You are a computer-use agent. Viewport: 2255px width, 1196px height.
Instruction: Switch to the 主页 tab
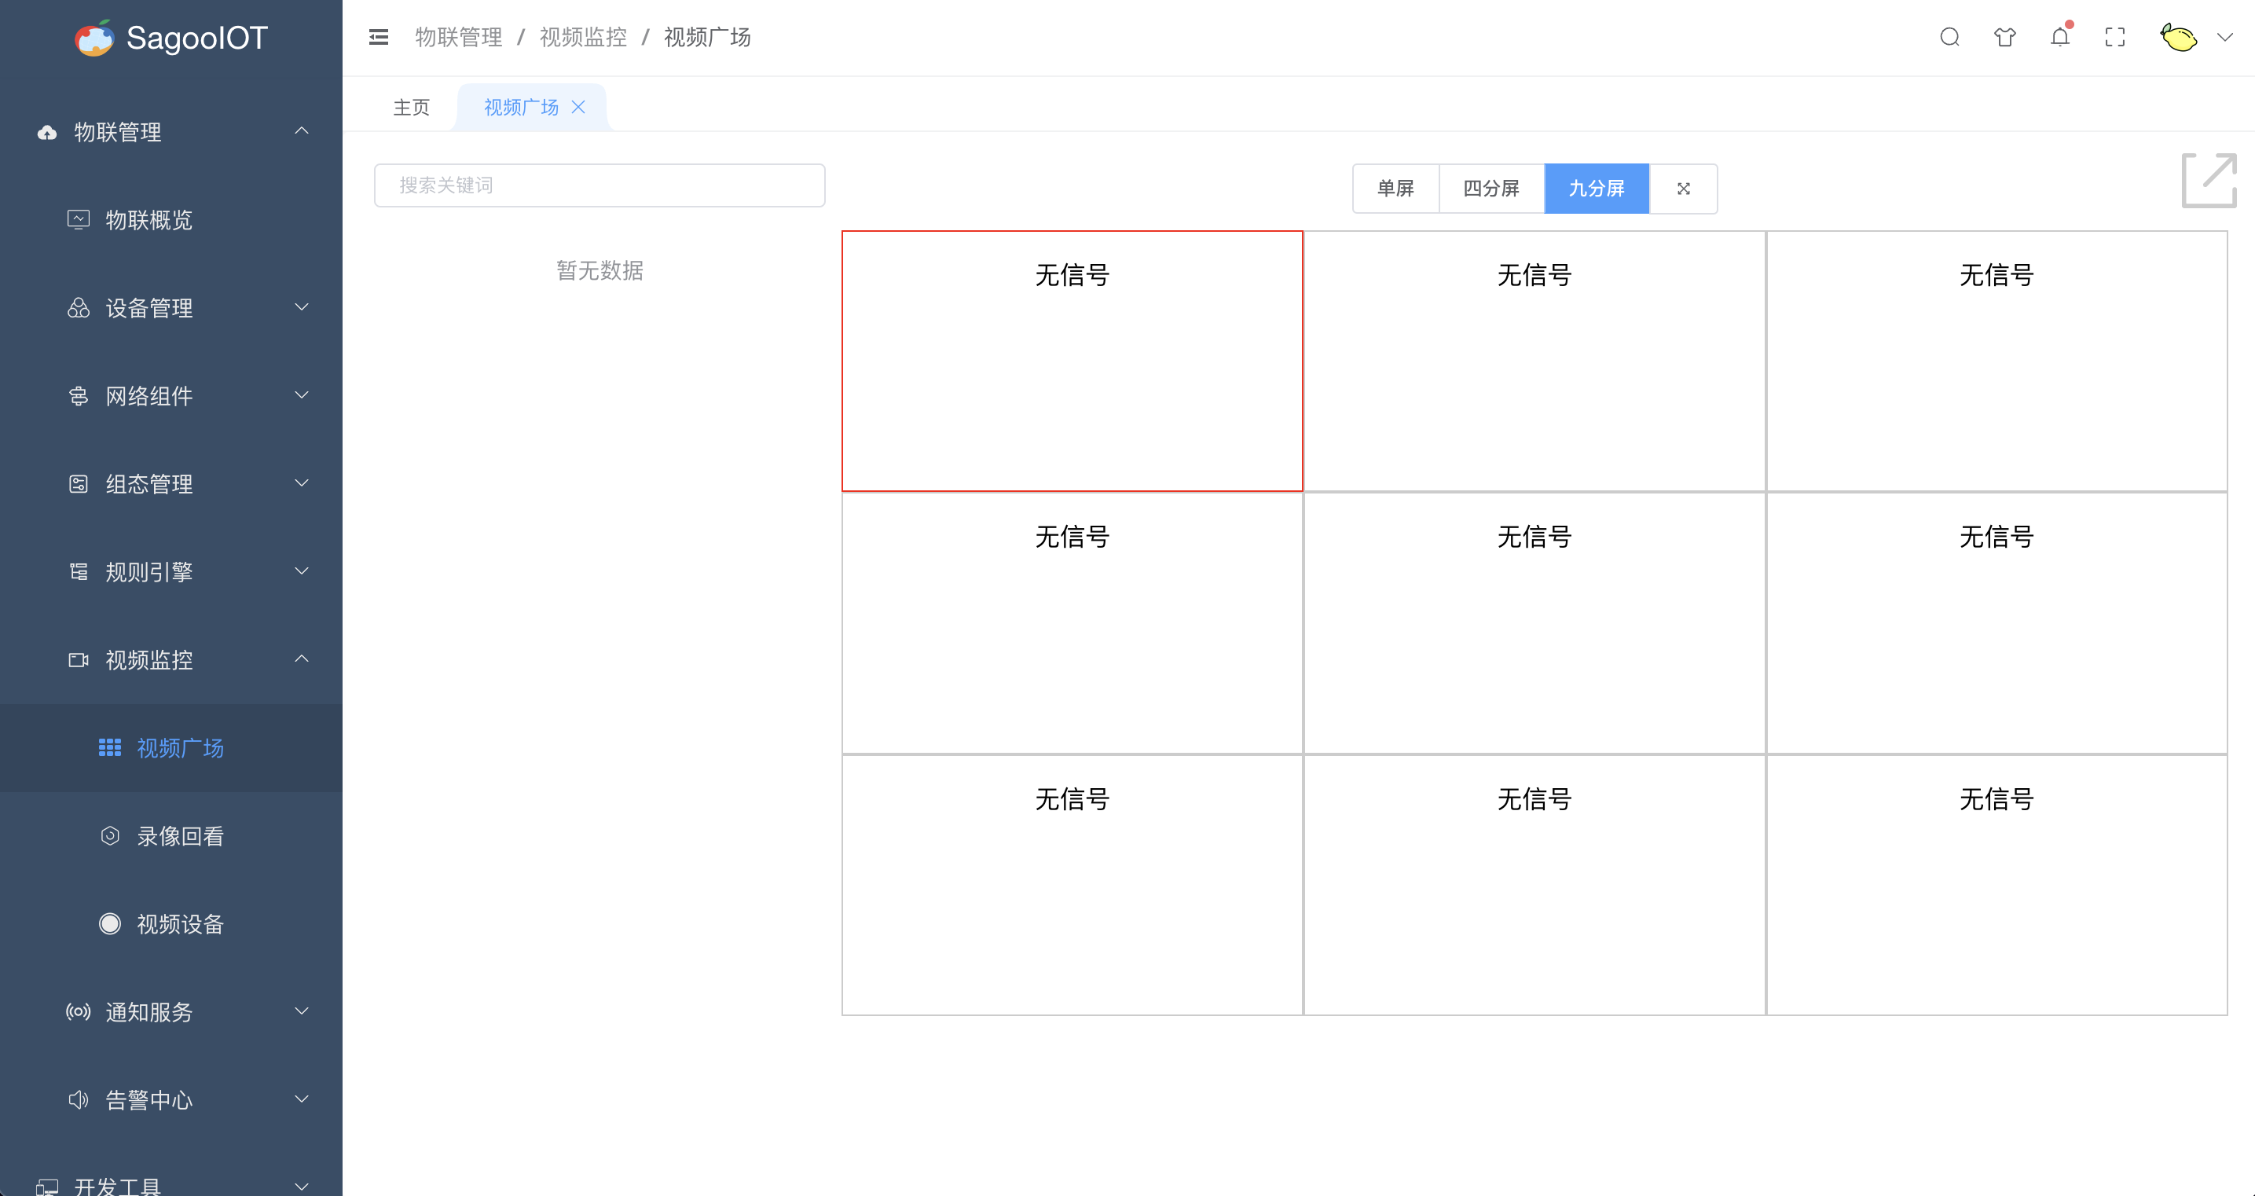pyautogui.click(x=412, y=107)
